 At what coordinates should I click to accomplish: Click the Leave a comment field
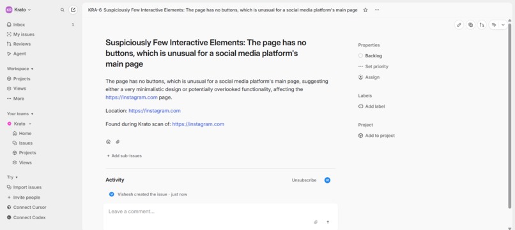pos(210,212)
